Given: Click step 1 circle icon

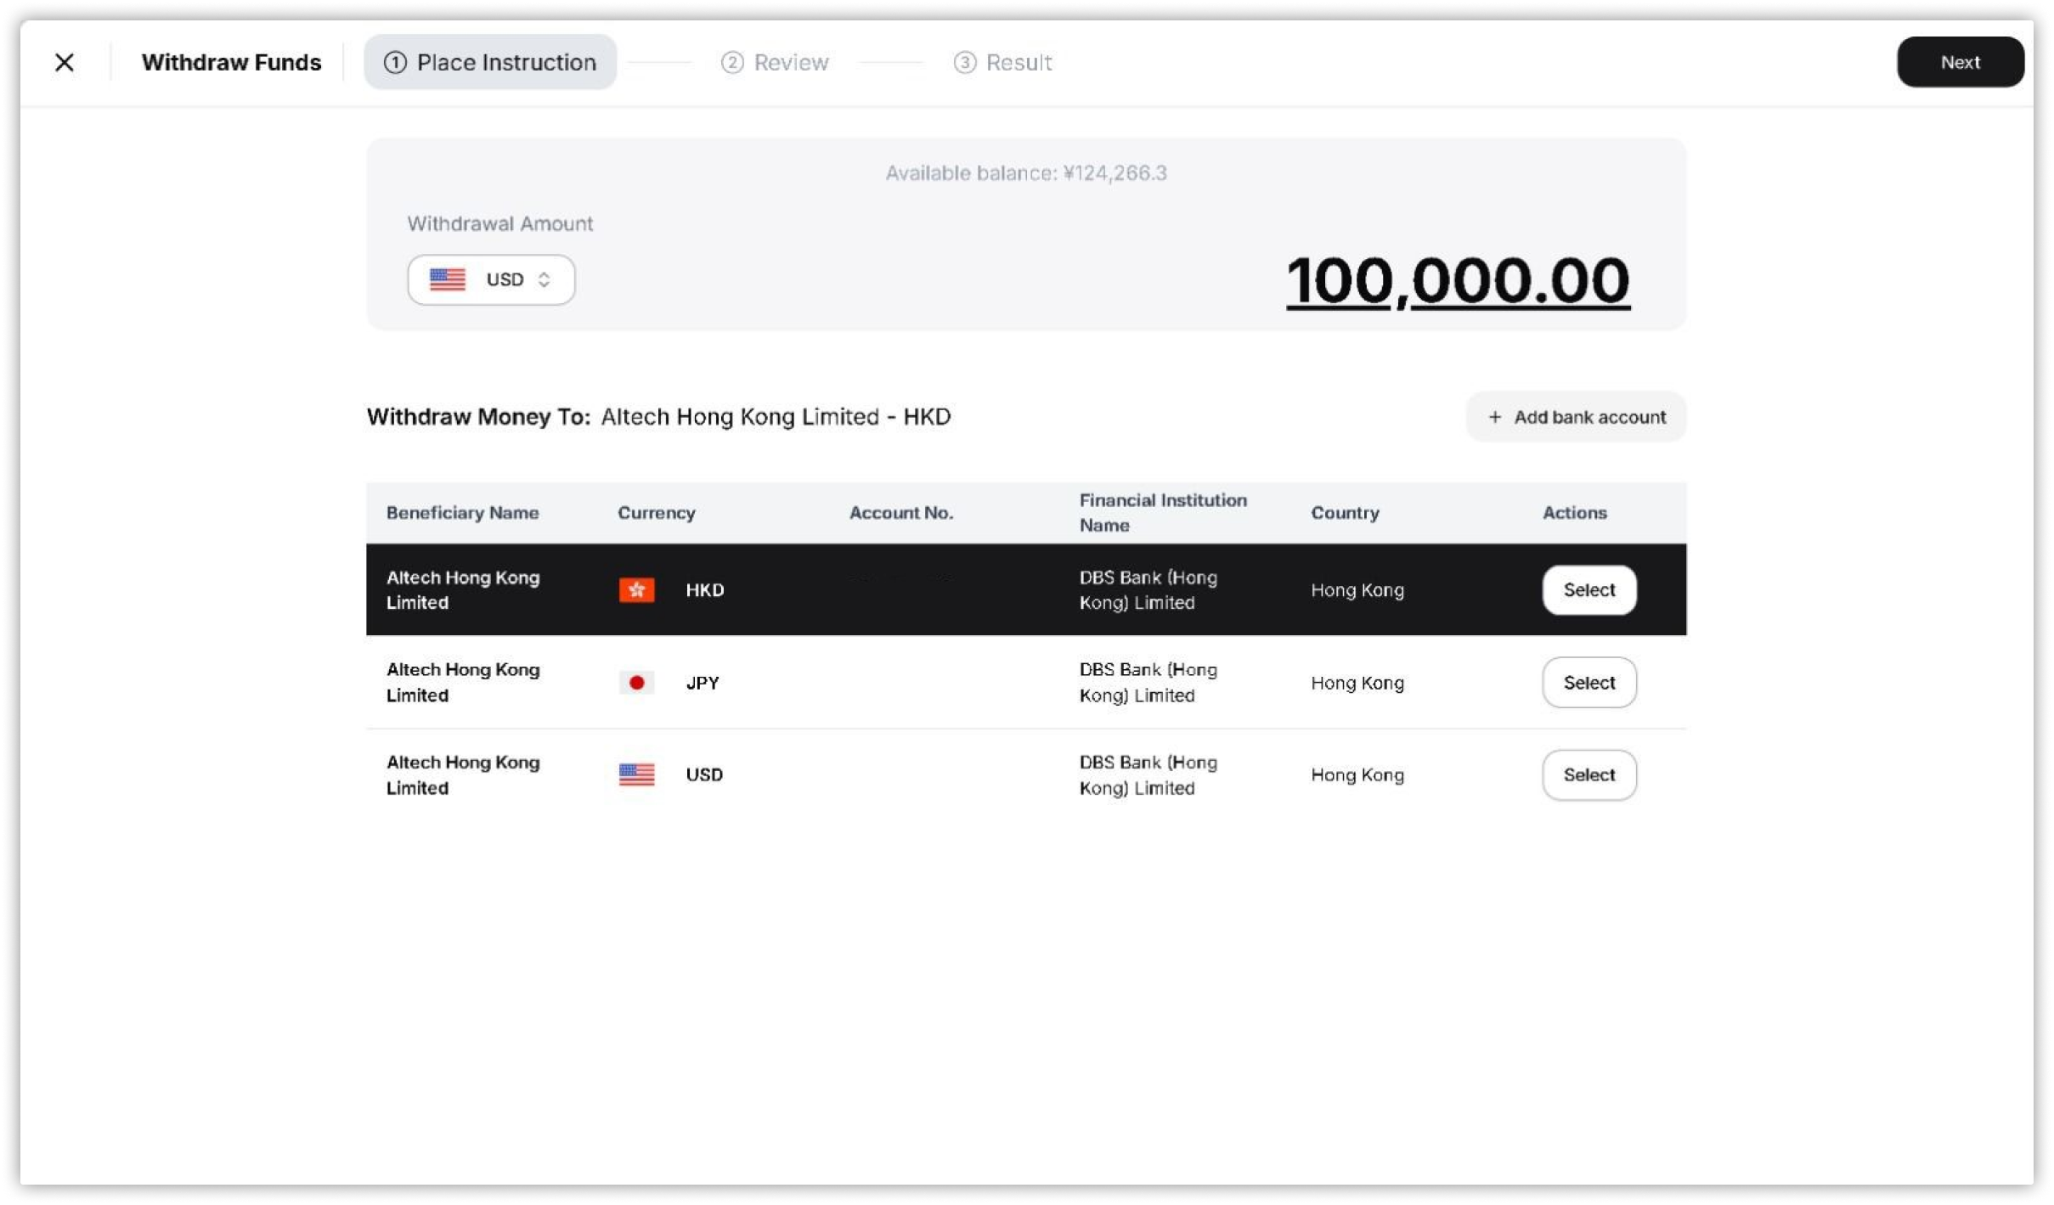Looking at the screenshot, I should coord(395,62).
